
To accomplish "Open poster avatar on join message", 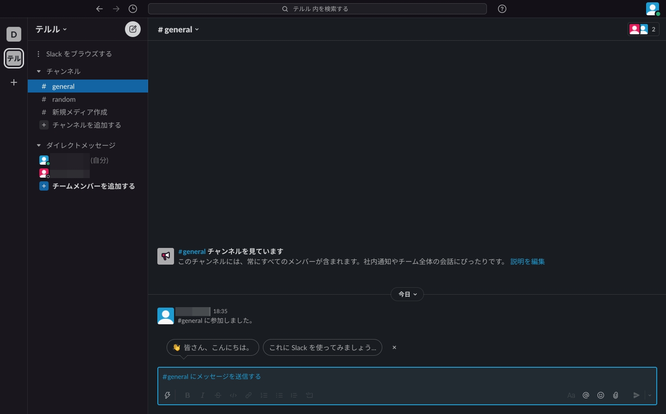I will click(x=166, y=316).
